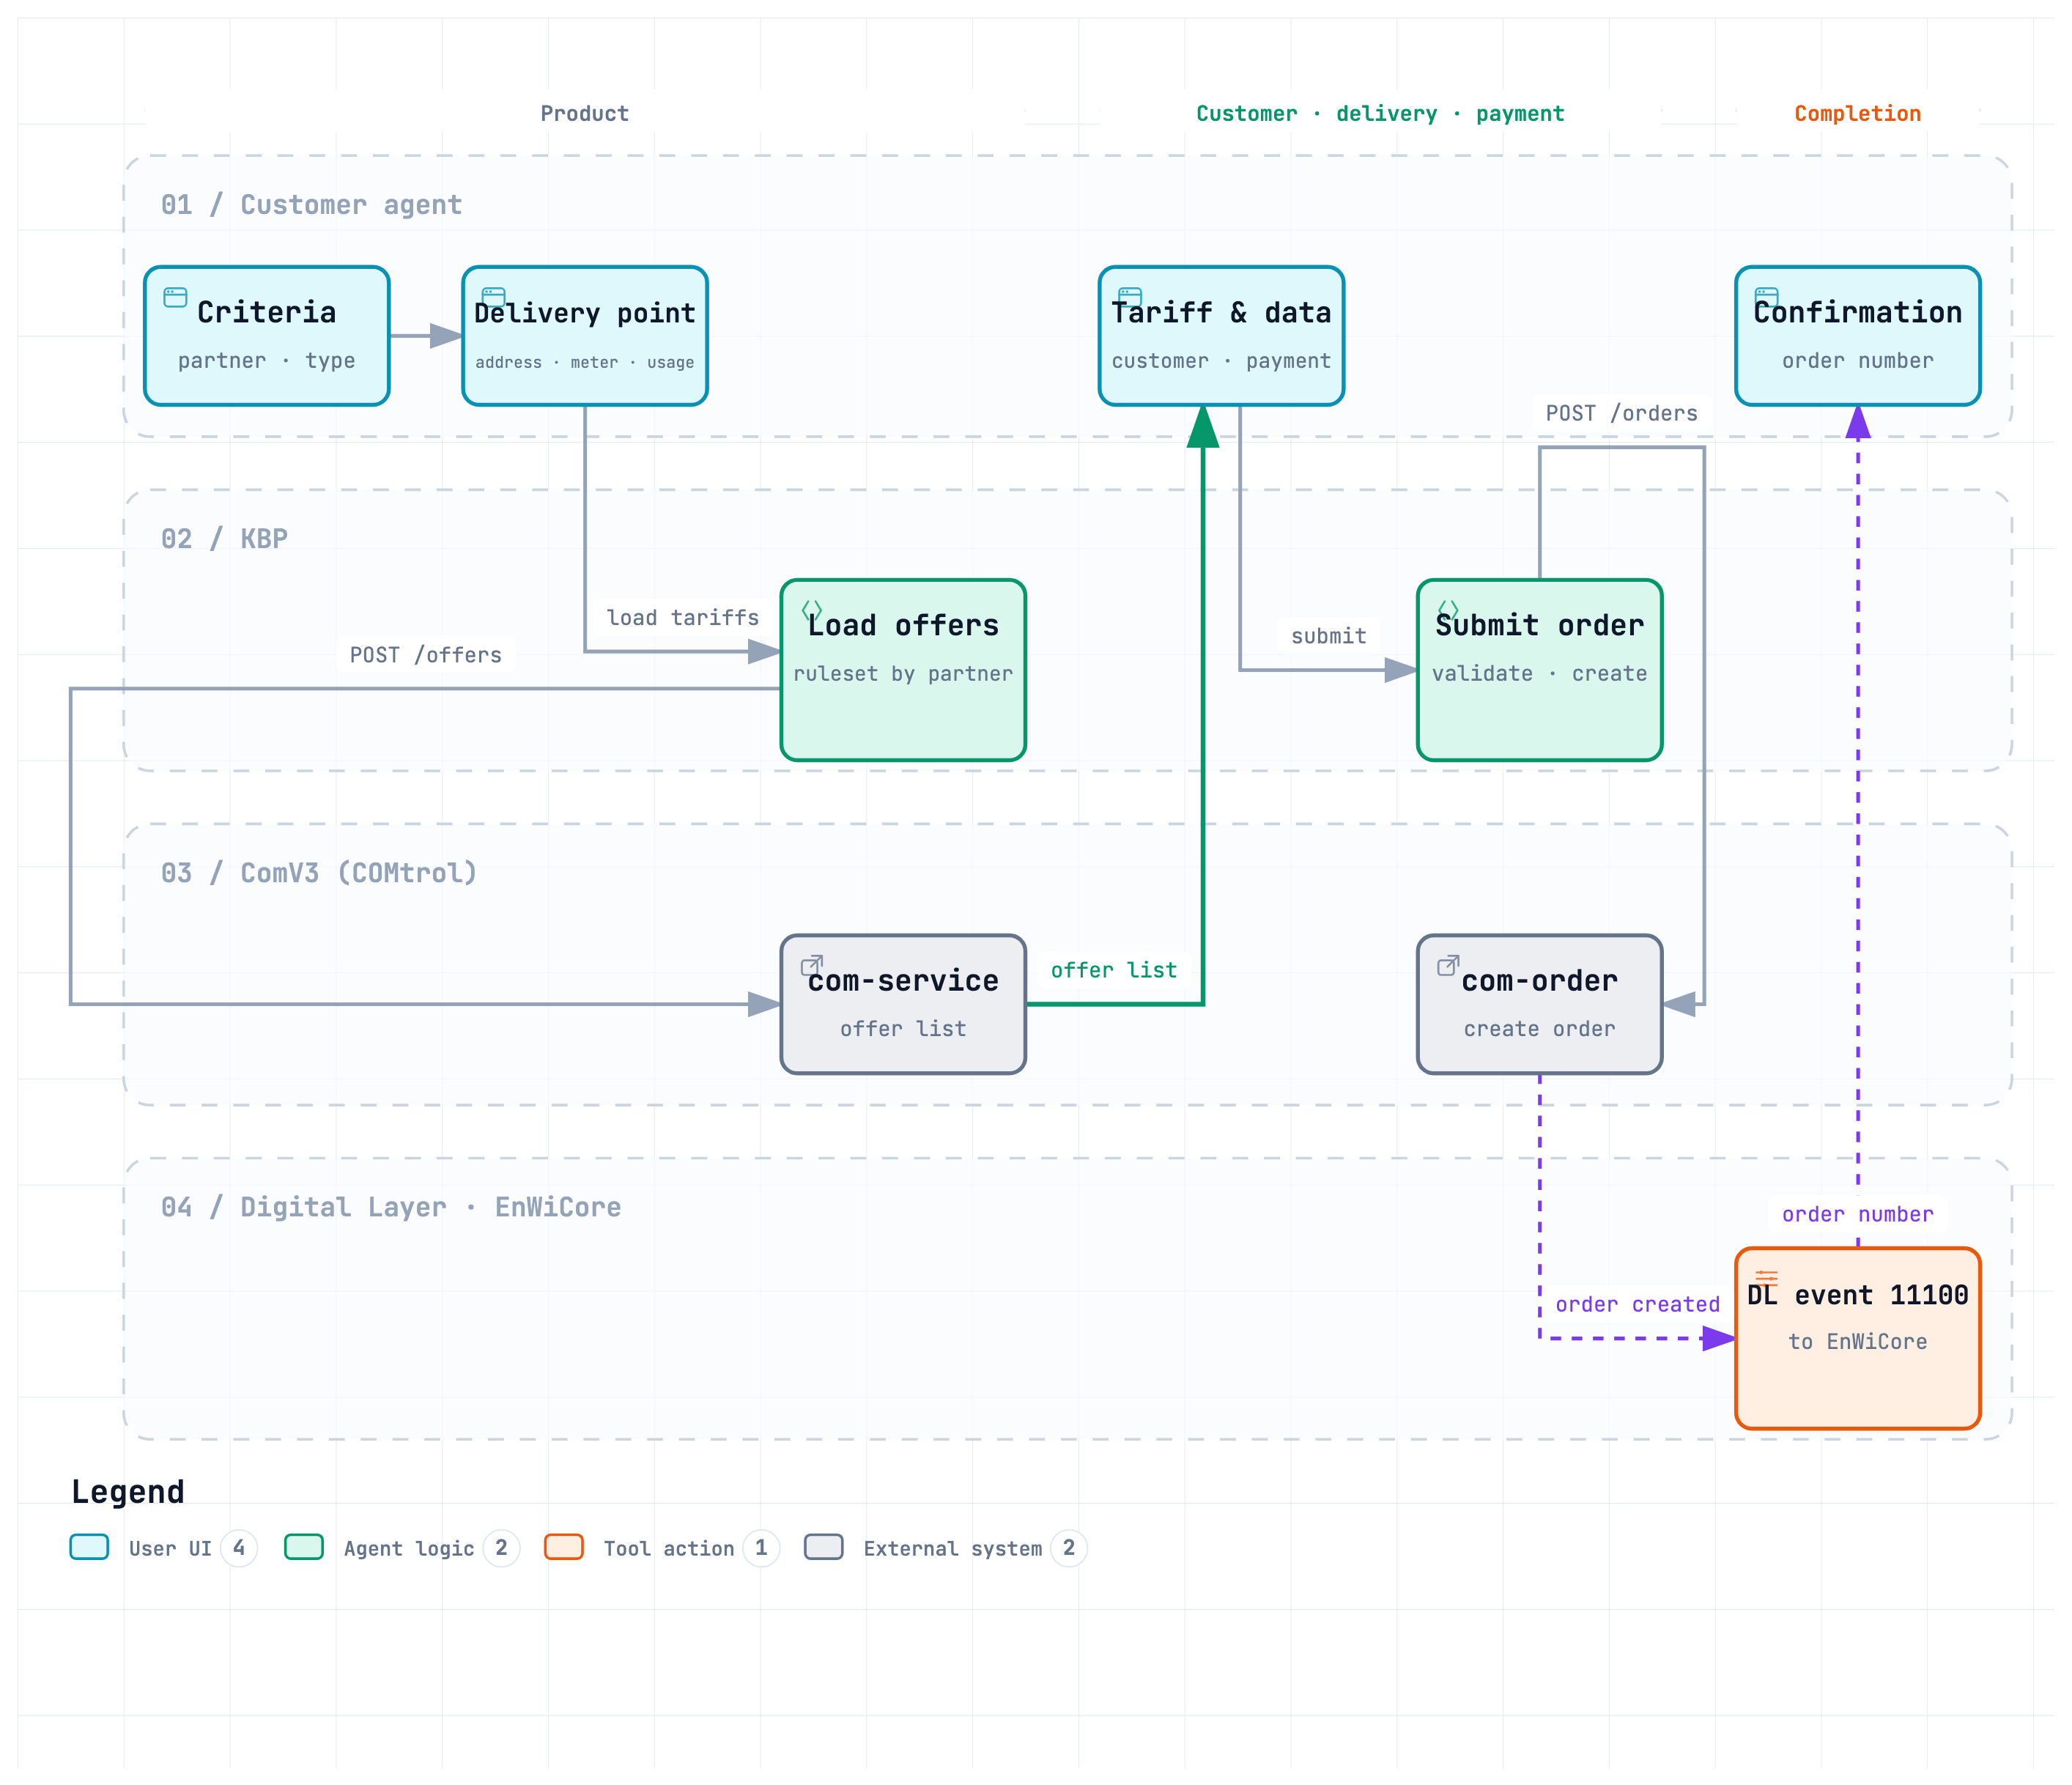Click the window icon on Criteria node
Screen dimensions: 2072x1785
pyautogui.click(x=175, y=297)
